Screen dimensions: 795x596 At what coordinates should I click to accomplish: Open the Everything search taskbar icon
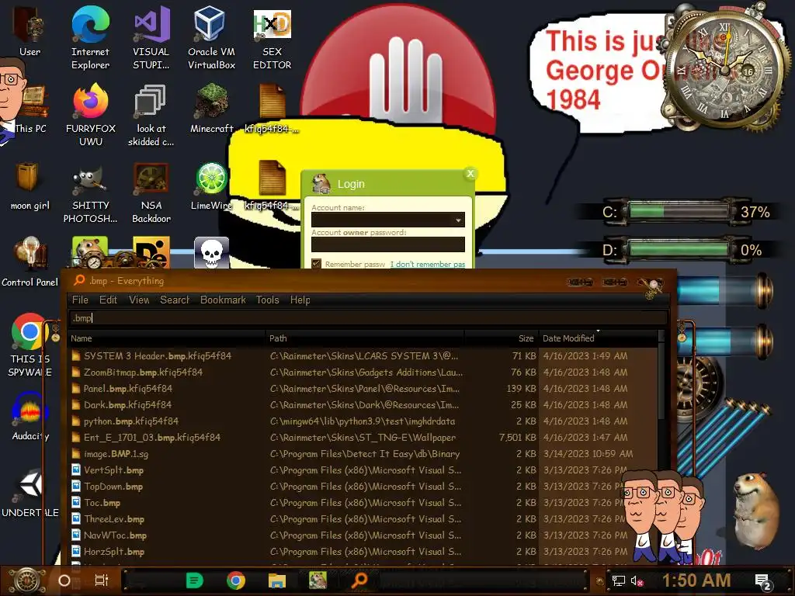(x=359, y=580)
